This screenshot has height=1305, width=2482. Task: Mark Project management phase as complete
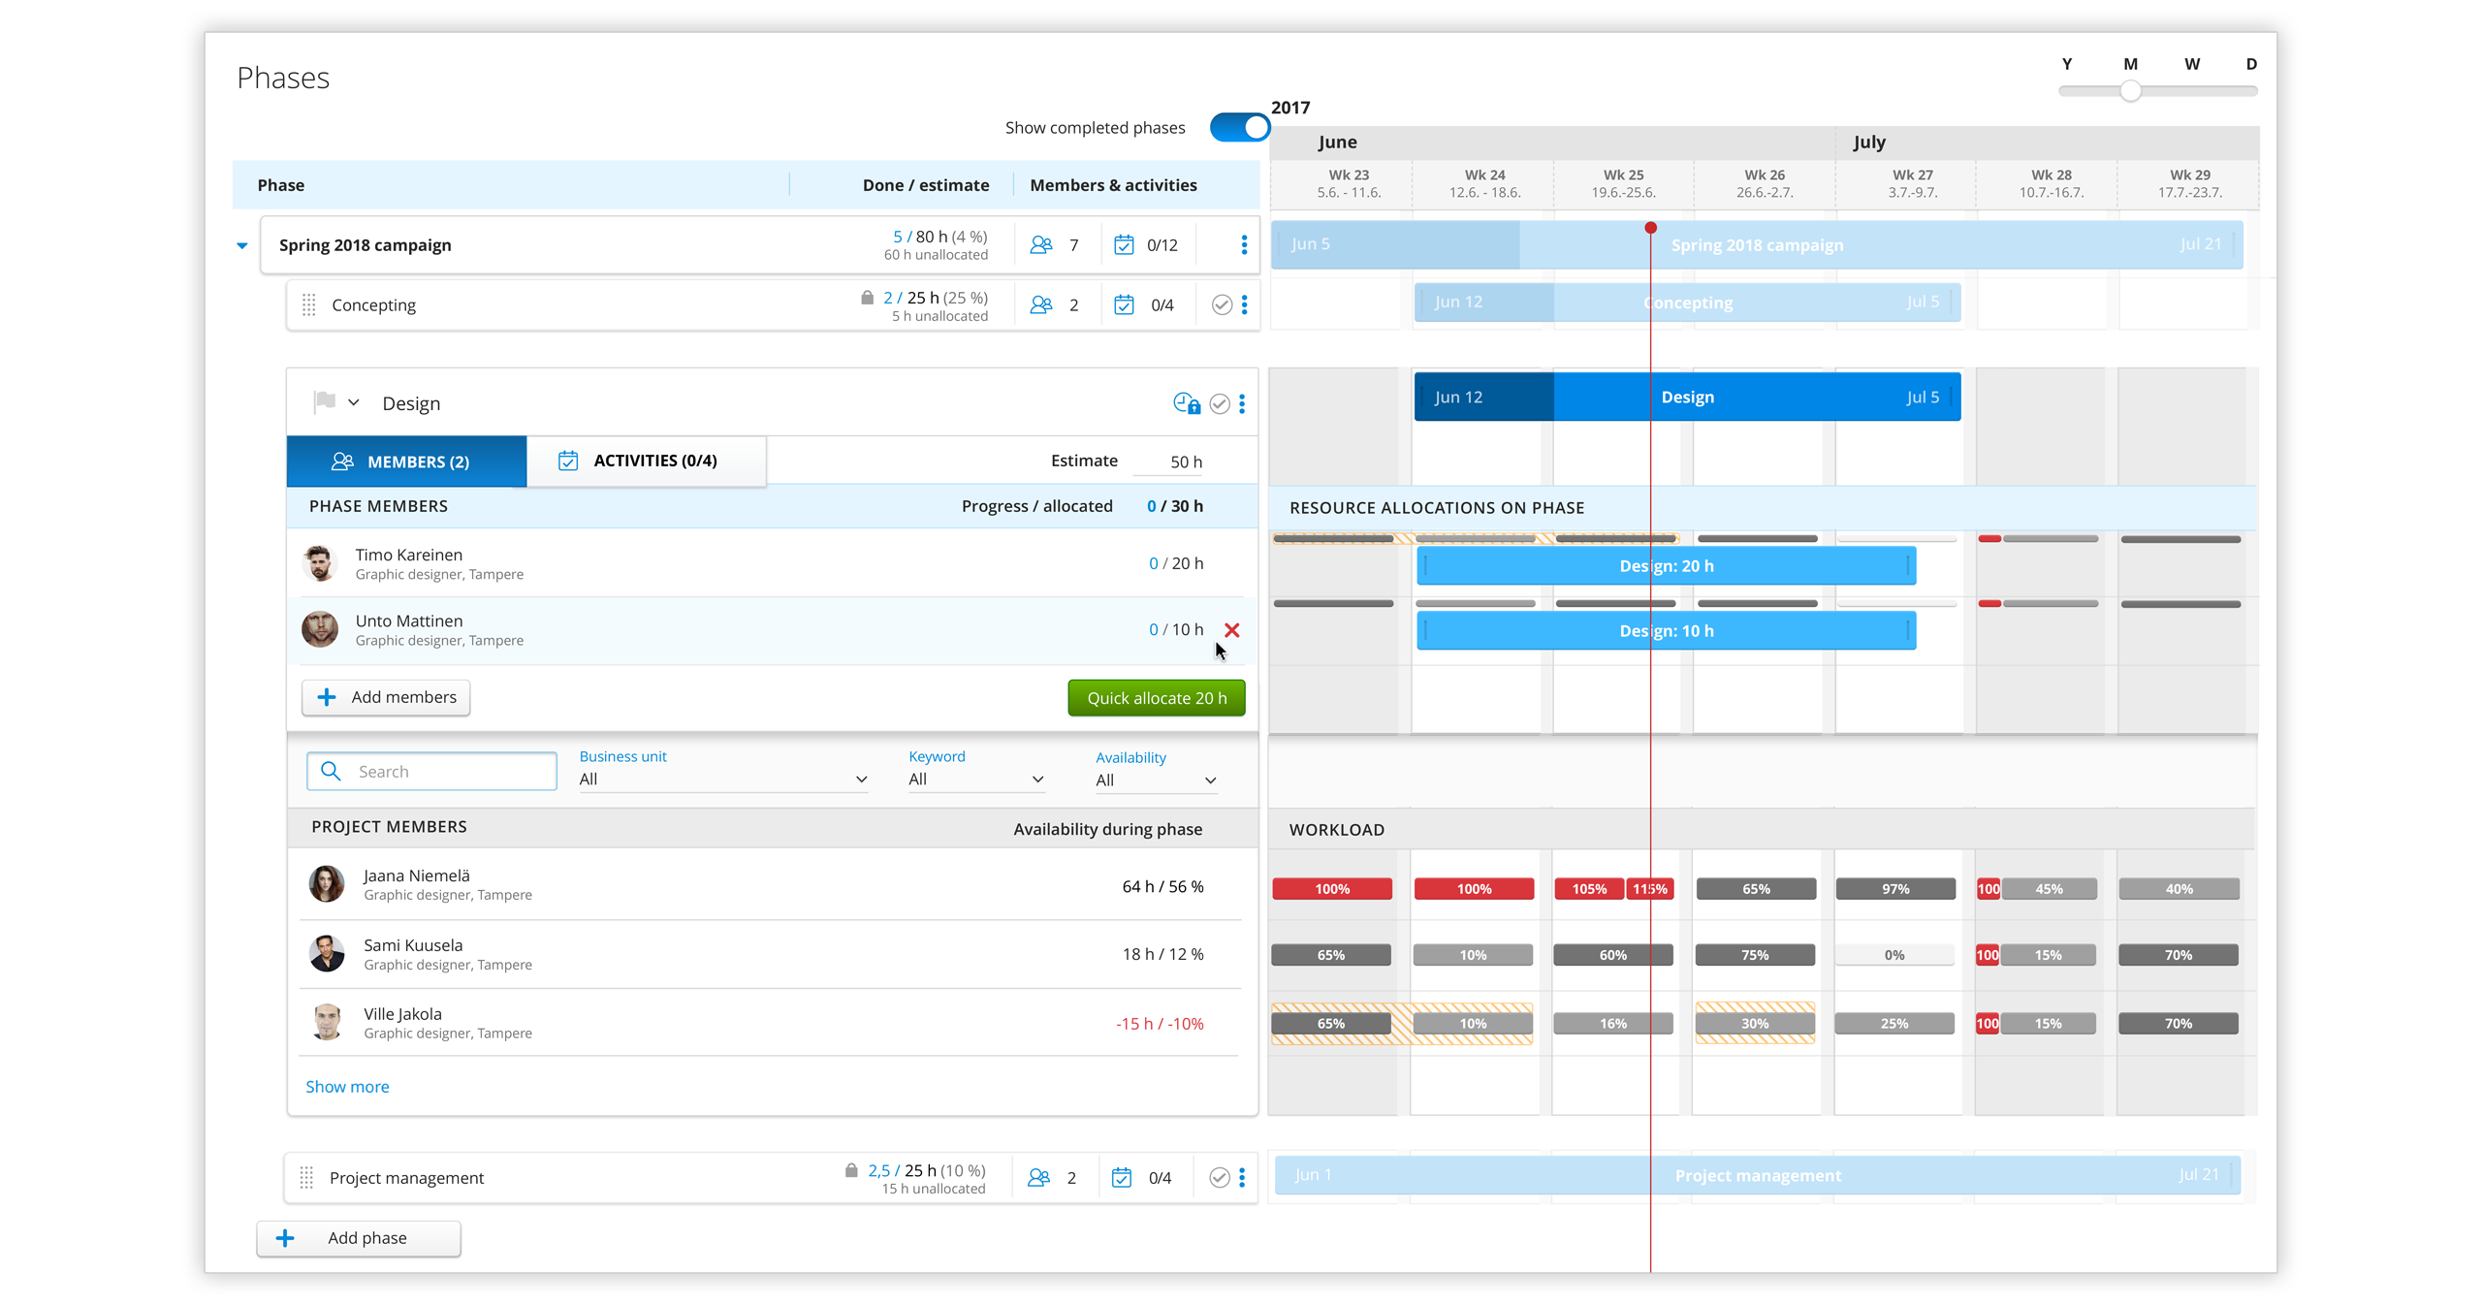click(1219, 1177)
